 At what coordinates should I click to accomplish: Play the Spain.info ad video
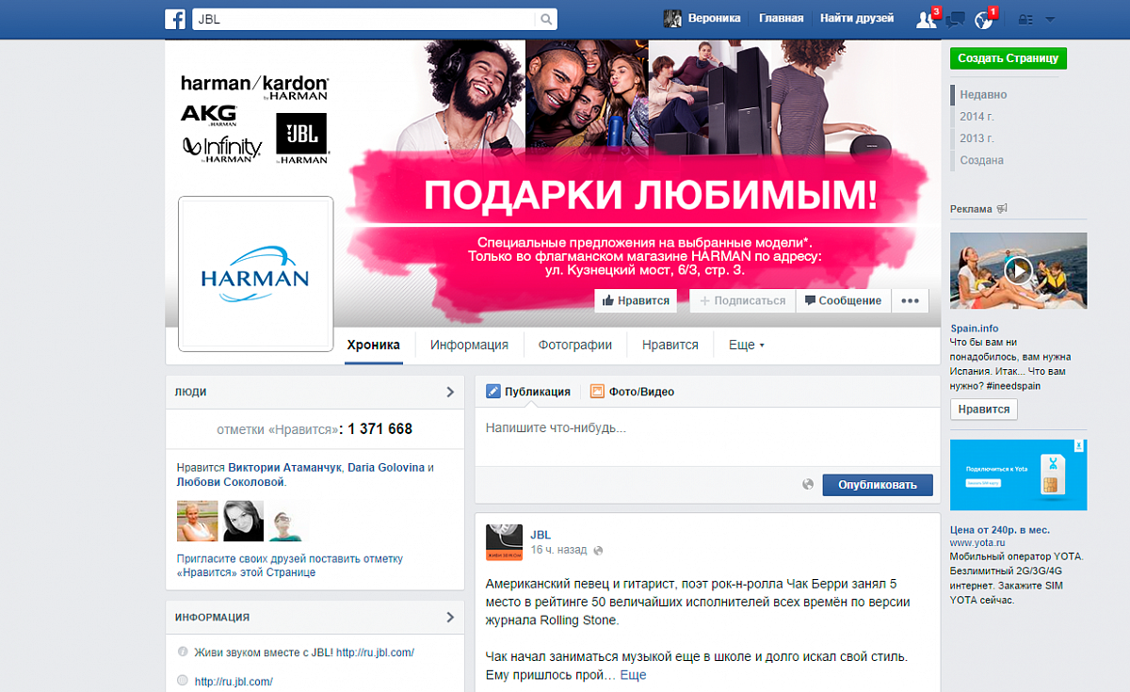coord(1018,272)
